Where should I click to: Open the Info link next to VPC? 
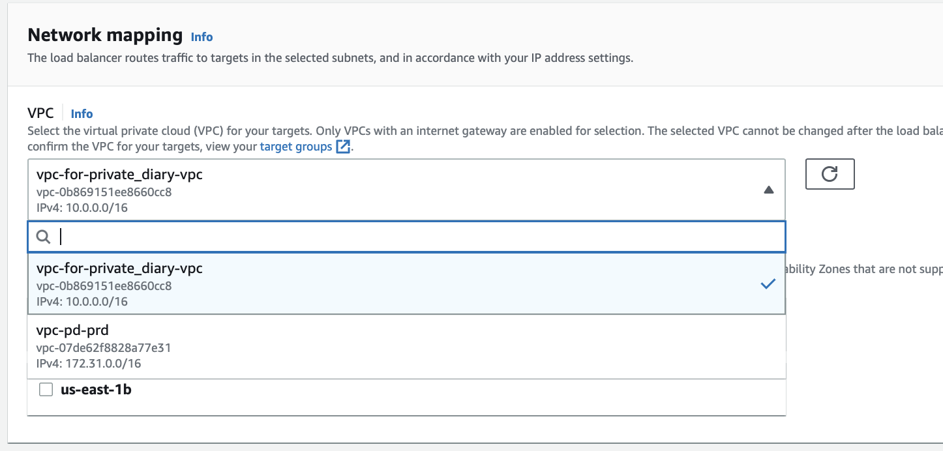coord(82,113)
